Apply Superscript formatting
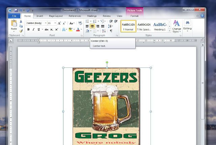The width and height of the screenshot is (216, 145). (57, 29)
